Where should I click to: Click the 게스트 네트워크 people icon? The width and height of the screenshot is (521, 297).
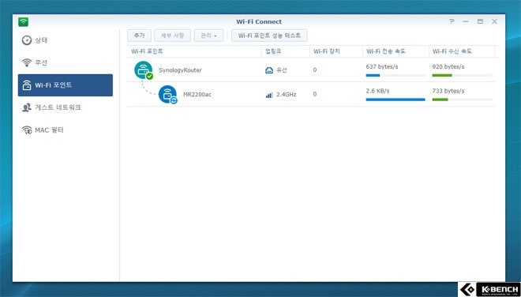click(27, 107)
